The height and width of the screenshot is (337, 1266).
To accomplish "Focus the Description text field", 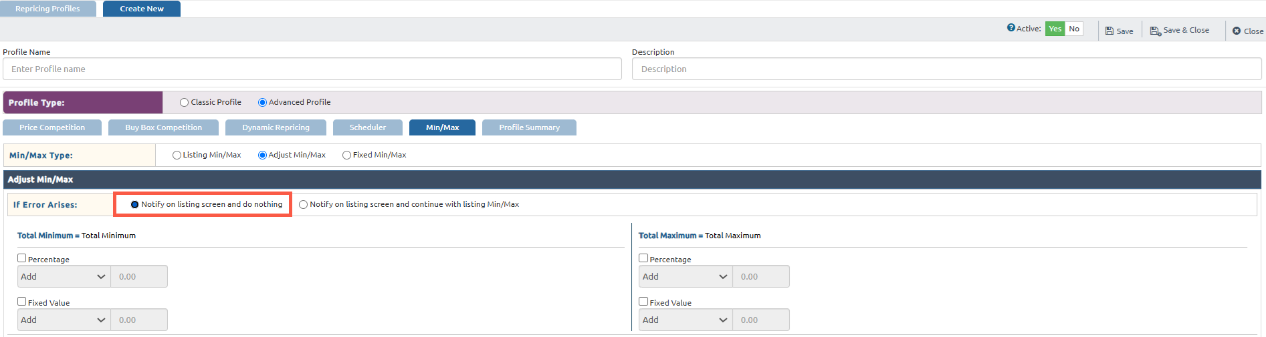I will pyautogui.click(x=946, y=69).
